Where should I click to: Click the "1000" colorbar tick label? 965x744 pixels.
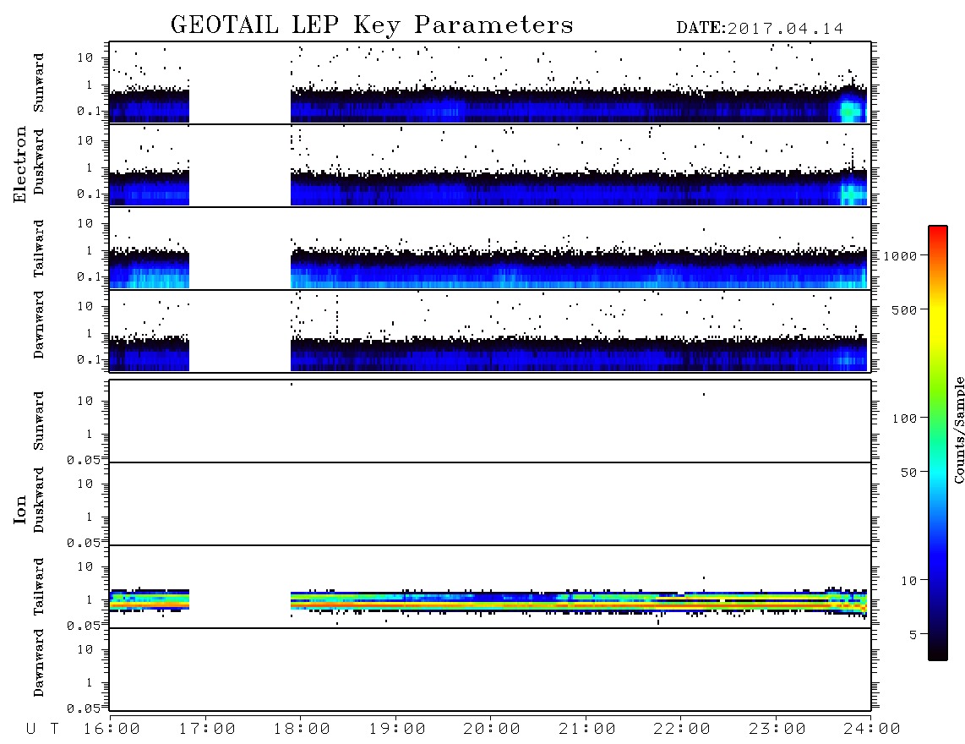(x=900, y=255)
